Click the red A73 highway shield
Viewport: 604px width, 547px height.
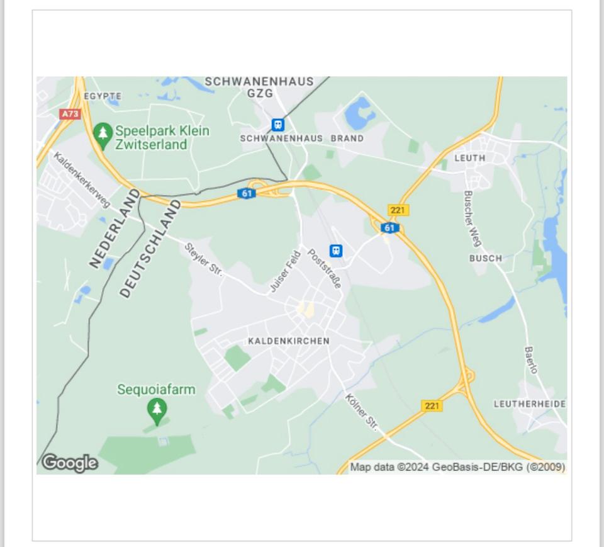[70, 114]
